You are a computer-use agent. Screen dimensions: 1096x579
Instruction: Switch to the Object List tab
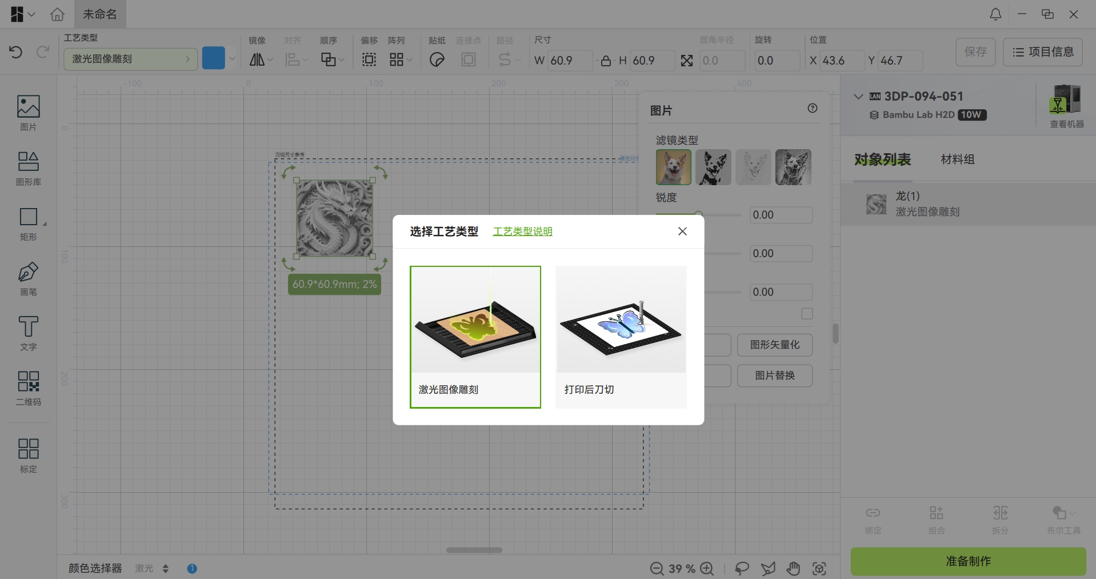[x=882, y=159]
